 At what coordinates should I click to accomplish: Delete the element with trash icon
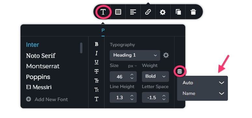[x=193, y=12]
